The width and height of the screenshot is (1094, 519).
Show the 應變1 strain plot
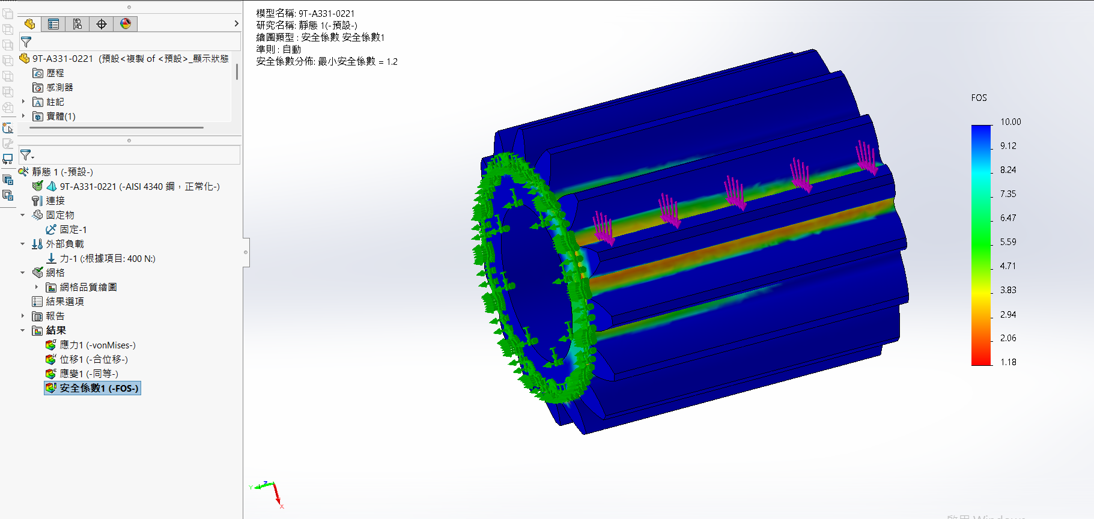[88, 374]
